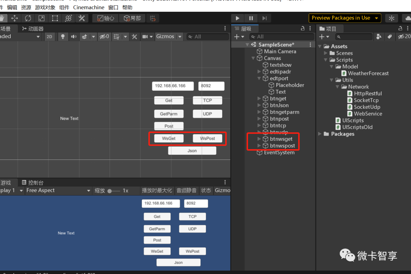Viewport: 411px width, 274px height.
Task: Click the Pause button
Action: (251, 18)
